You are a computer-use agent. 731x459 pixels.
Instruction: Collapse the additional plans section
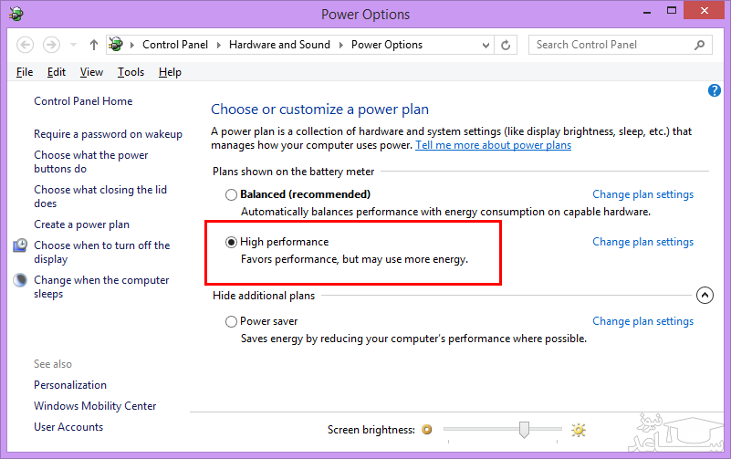704,296
